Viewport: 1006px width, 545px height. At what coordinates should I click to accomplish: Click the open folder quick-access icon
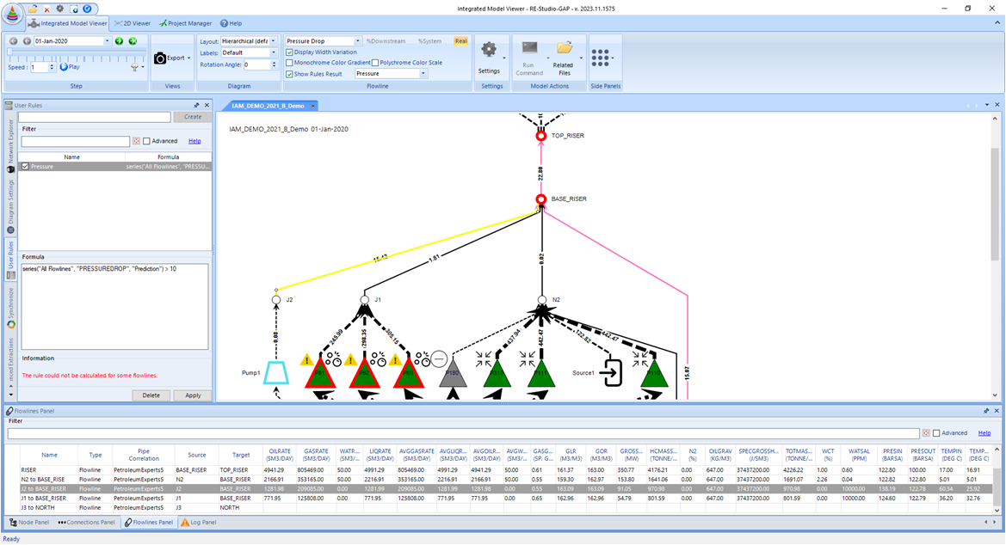coord(33,9)
